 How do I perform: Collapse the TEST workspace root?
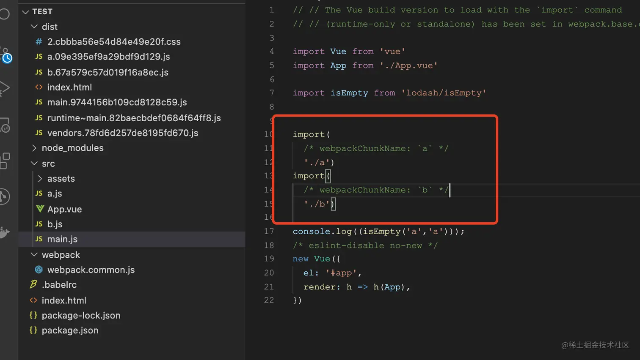click(25, 11)
